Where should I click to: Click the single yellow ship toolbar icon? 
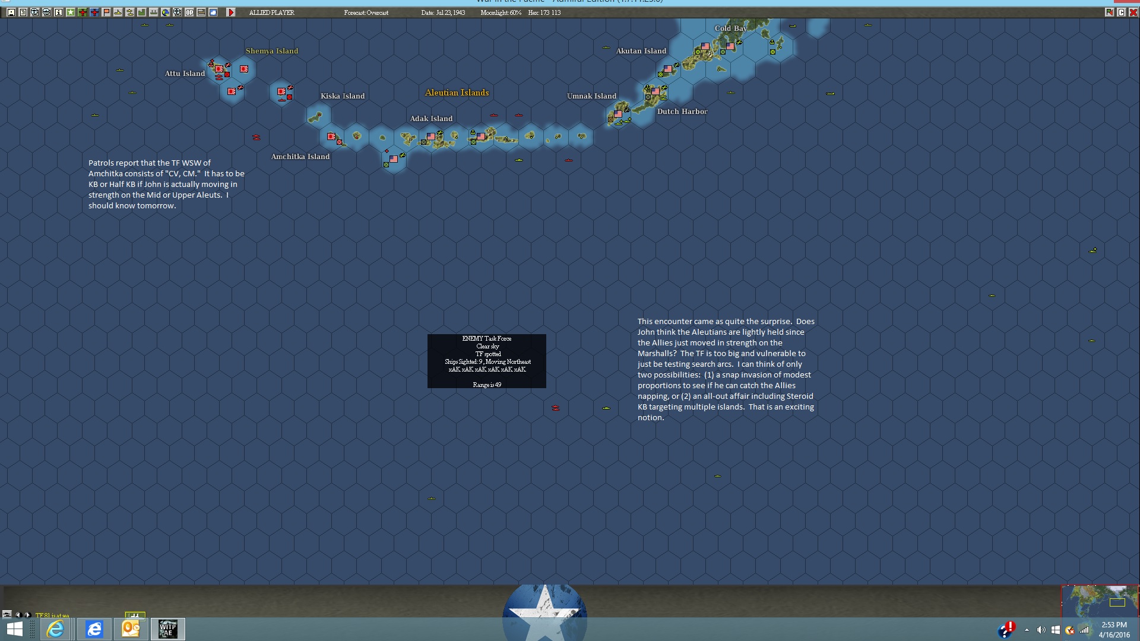click(118, 12)
